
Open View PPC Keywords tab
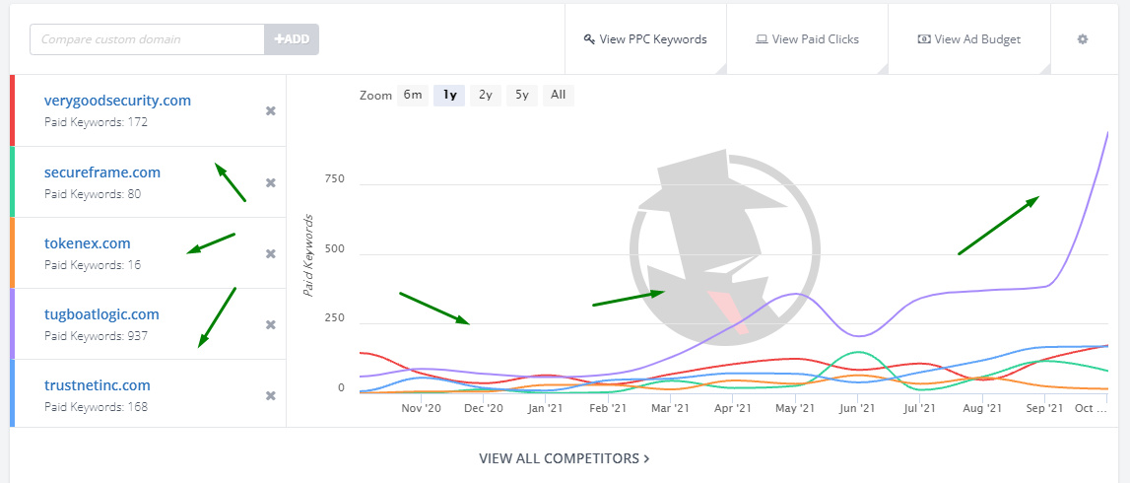click(x=645, y=39)
